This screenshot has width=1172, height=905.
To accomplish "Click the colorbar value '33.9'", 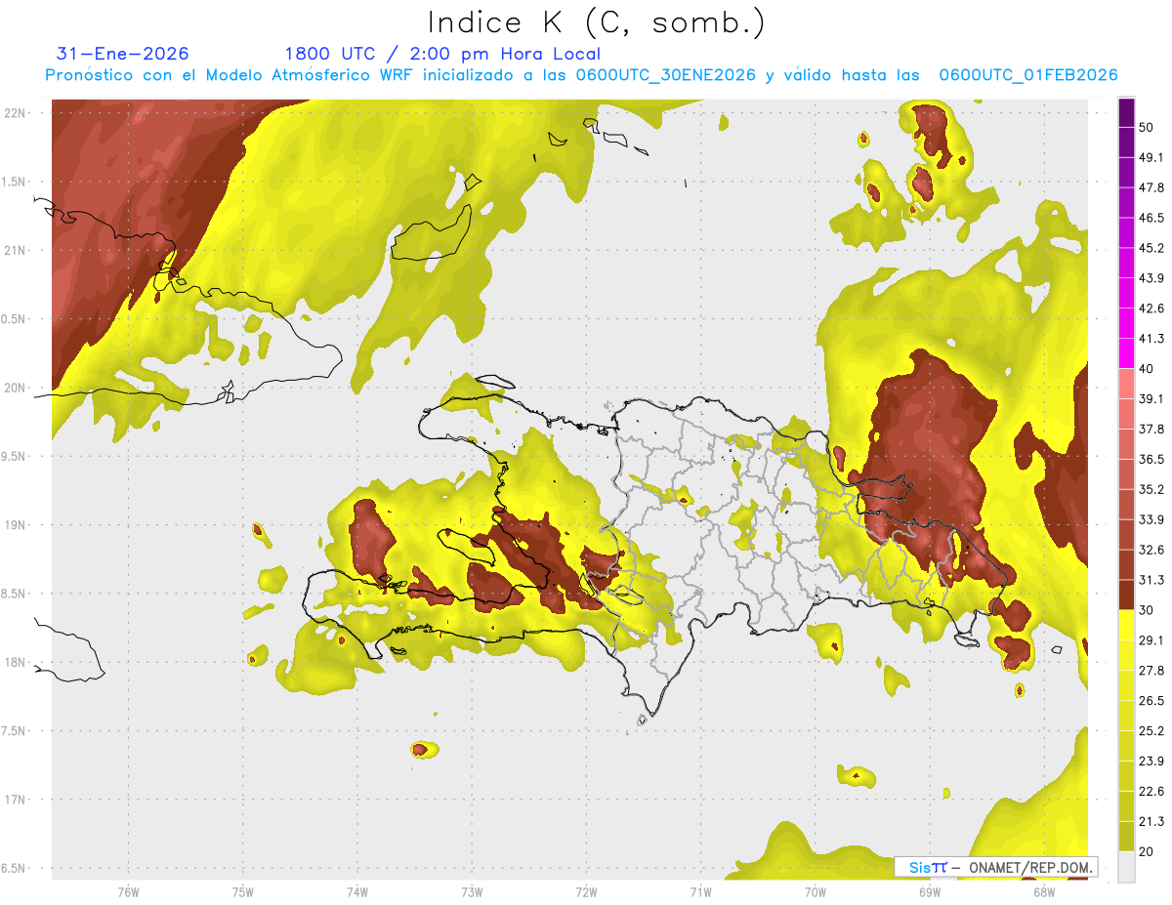I will point(1151,519).
